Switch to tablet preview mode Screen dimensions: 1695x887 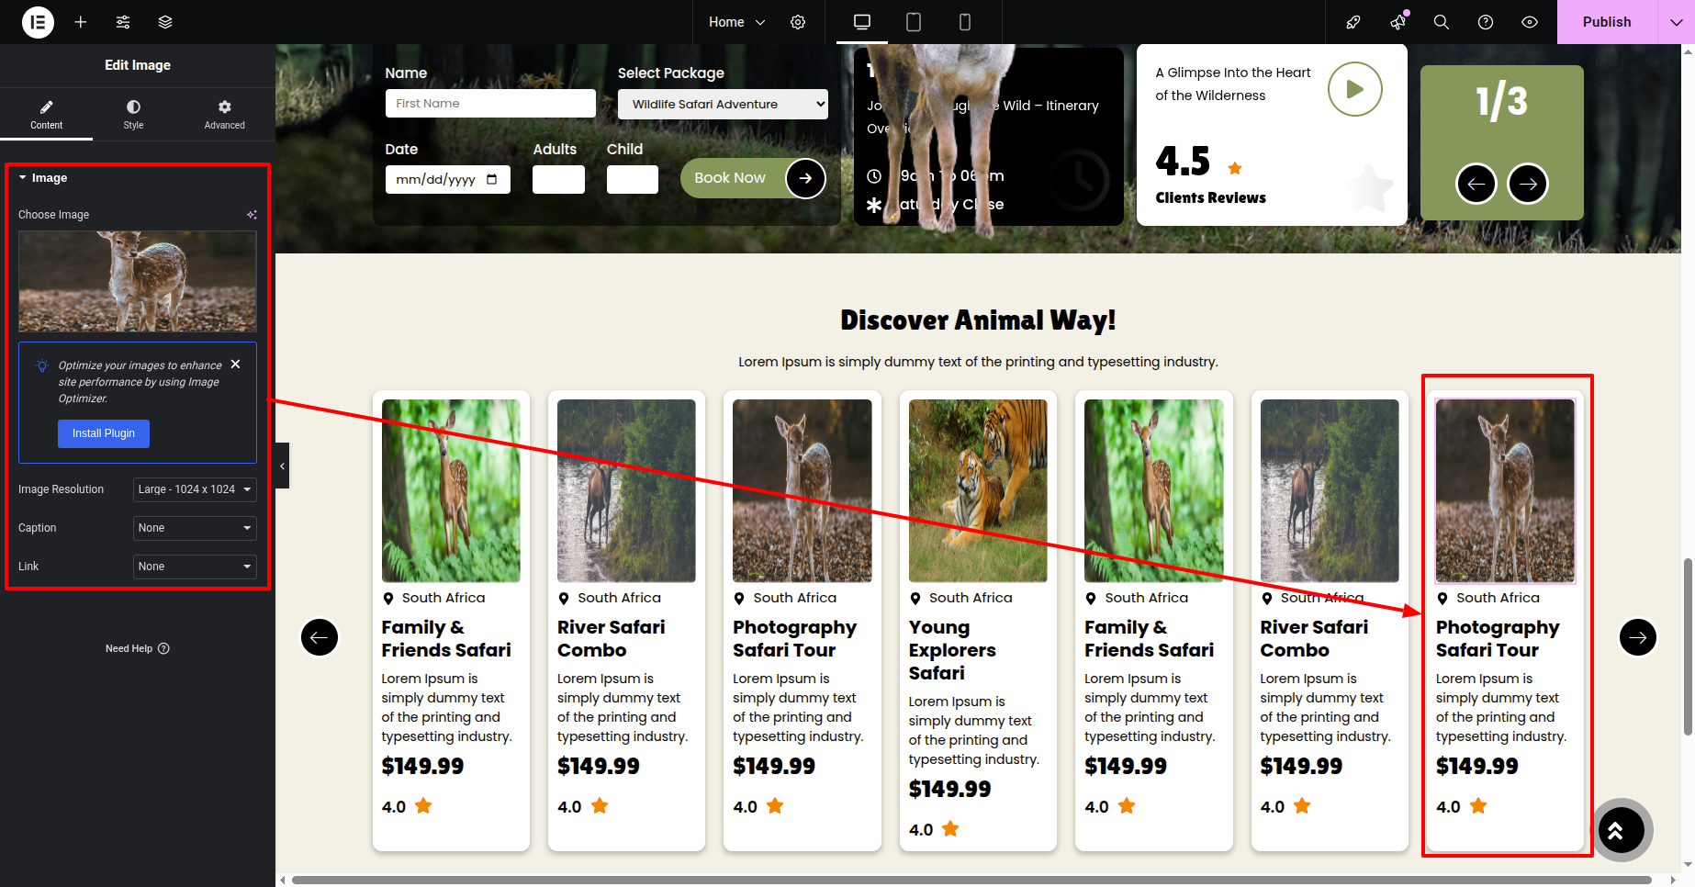pos(914,22)
